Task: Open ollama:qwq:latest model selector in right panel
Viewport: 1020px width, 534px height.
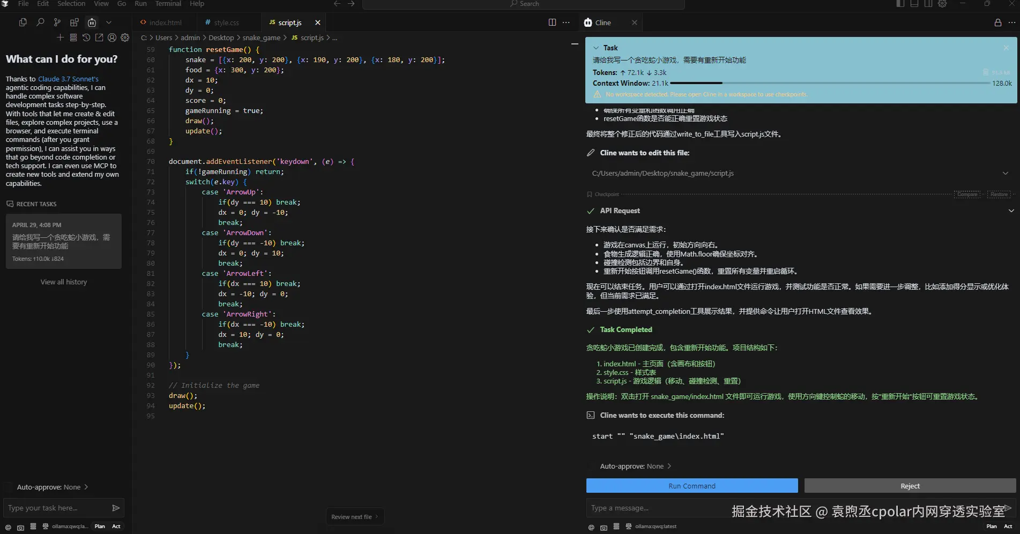Action: tap(656, 527)
